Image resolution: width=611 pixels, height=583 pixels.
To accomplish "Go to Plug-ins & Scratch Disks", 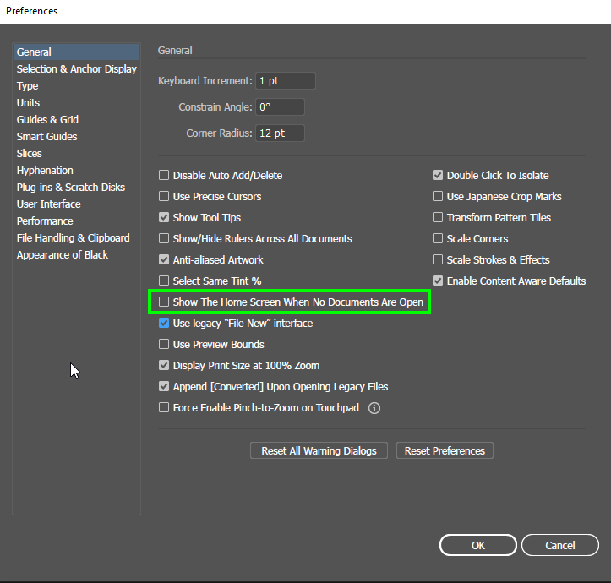I will coord(71,188).
